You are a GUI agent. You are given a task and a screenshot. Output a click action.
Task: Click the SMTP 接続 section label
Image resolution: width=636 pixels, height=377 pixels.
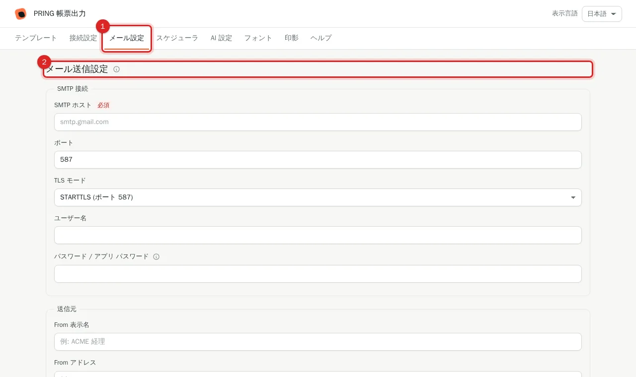(73, 89)
